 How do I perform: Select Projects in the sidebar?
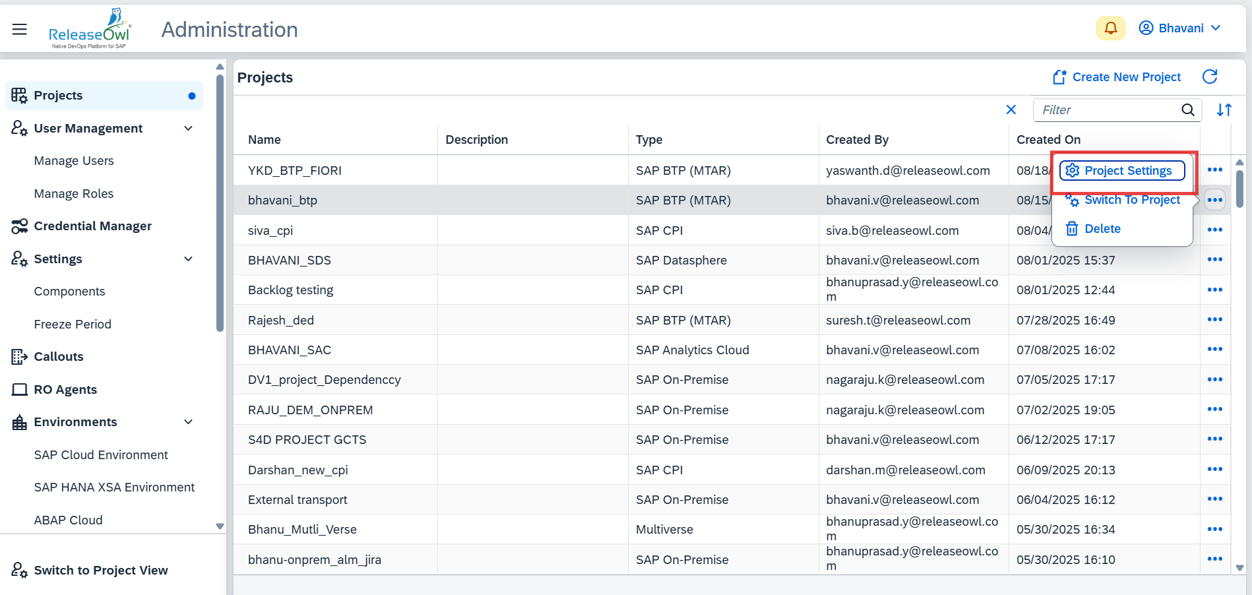tap(104, 96)
